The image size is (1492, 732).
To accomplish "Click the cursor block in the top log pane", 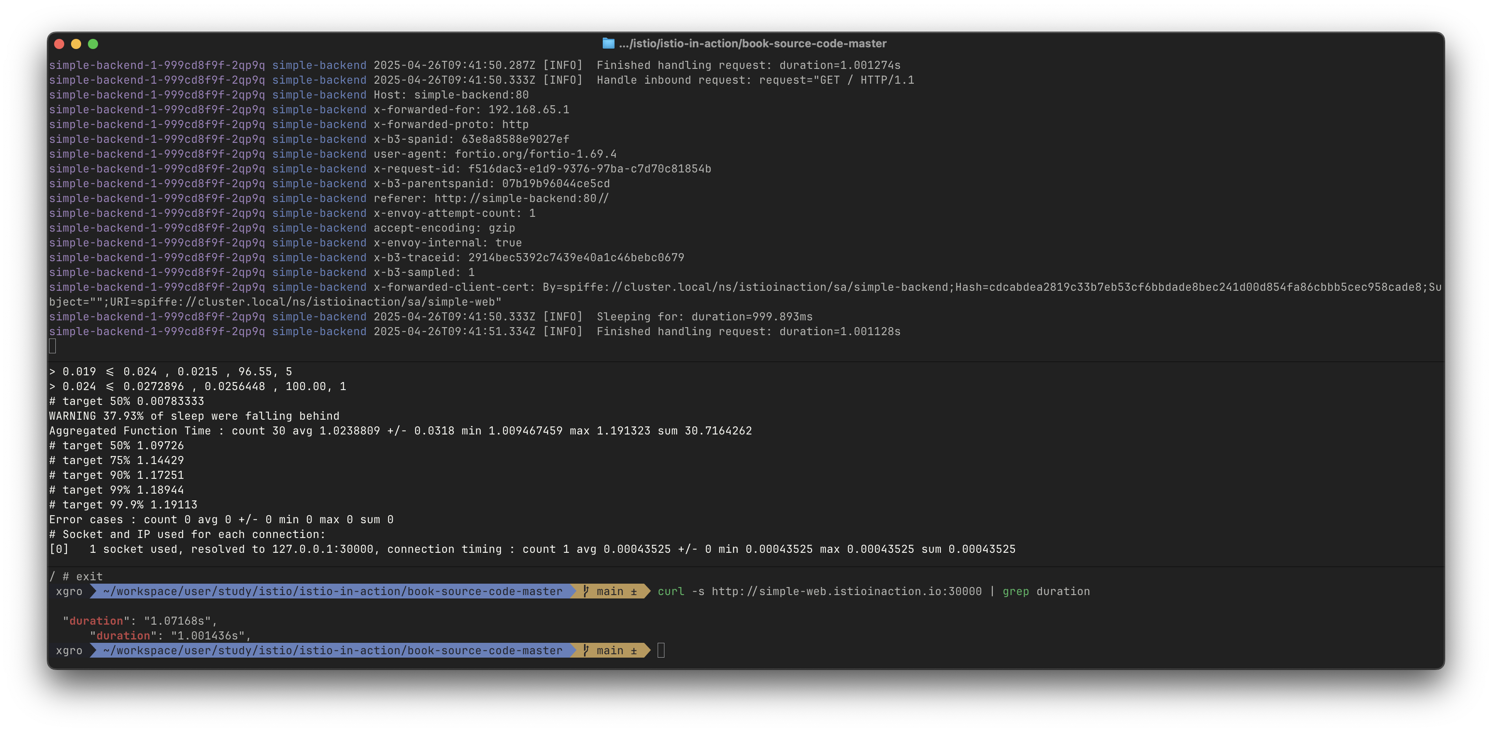I will click(53, 346).
